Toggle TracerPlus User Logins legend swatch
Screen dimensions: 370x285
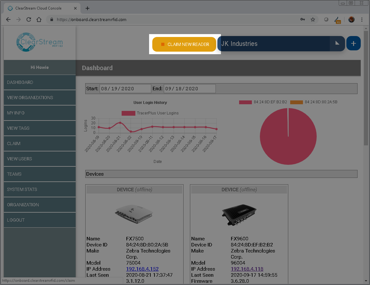[x=128, y=113]
